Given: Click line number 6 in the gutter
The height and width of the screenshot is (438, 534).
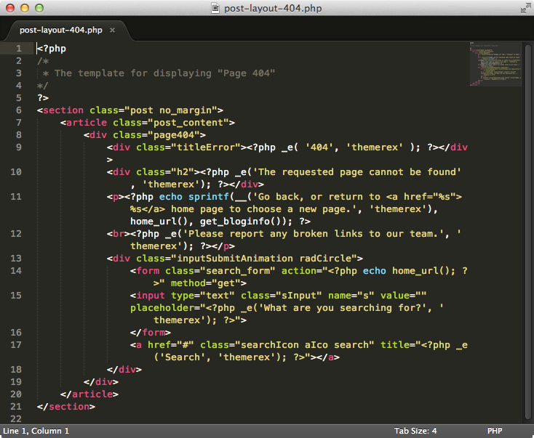Looking at the screenshot, I should pos(18,110).
